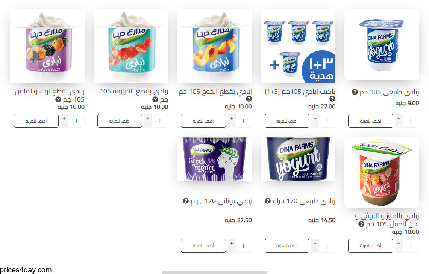Click the horizontal scrollbar at page bottom

(x=214, y=272)
